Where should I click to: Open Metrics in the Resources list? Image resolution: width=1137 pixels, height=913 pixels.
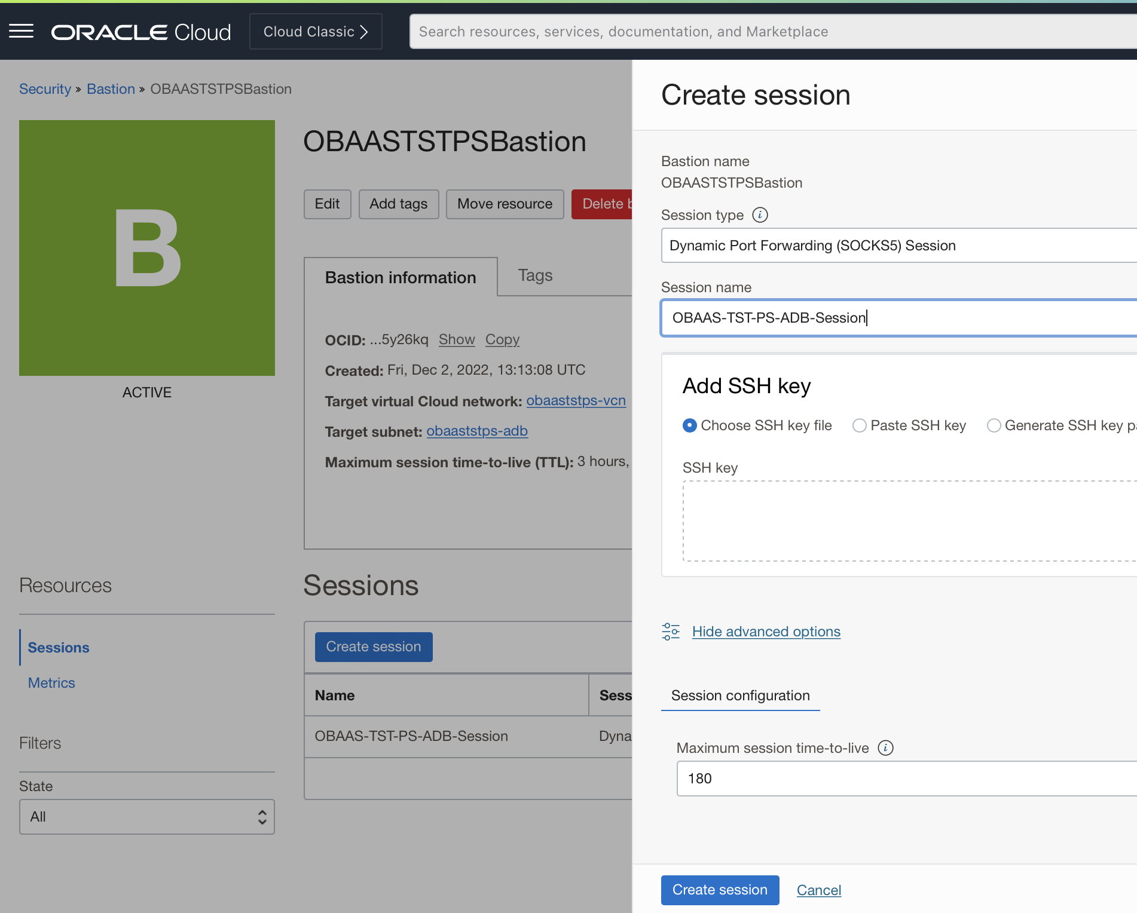(x=51, y=683)
